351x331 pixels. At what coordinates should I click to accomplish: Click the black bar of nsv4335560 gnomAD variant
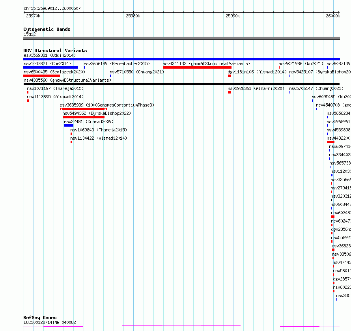pyautogui.click(x=181, y=84)
